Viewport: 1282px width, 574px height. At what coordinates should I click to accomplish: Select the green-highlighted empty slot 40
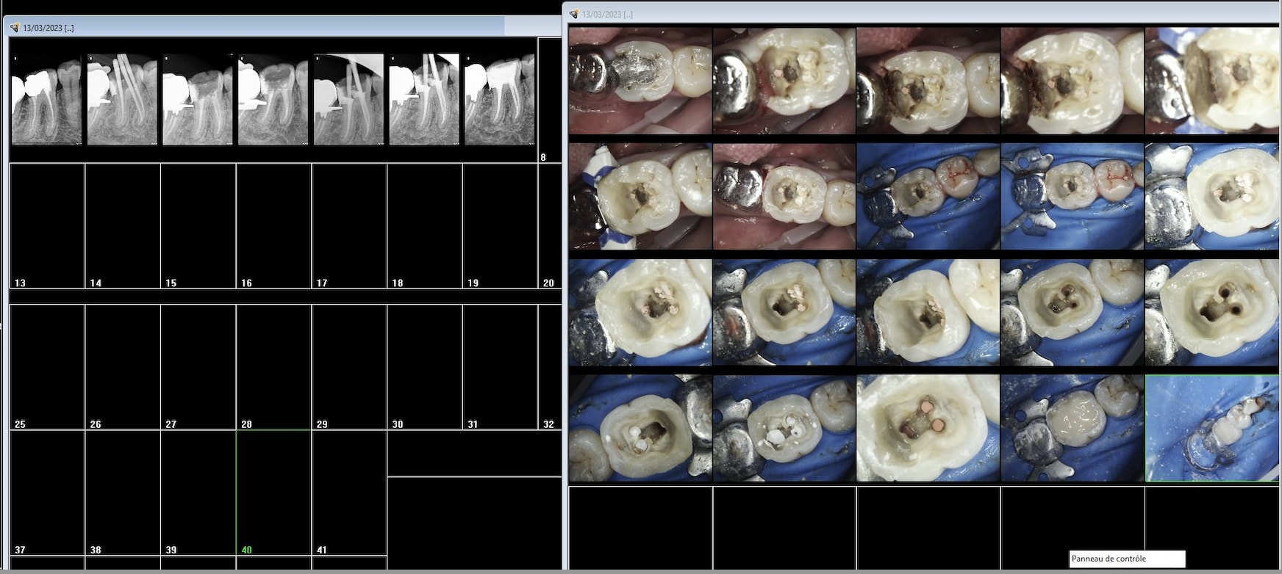point(273,492)
